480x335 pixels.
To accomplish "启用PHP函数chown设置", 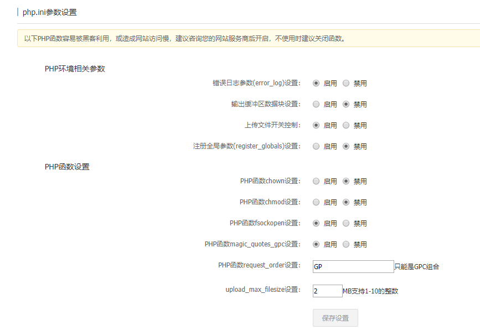I will pos(316,181).
